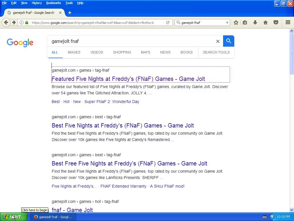Viewport: 294px width, 221px height.
Task: Switch to the IMAGES tab
Action: coord(74,52)
